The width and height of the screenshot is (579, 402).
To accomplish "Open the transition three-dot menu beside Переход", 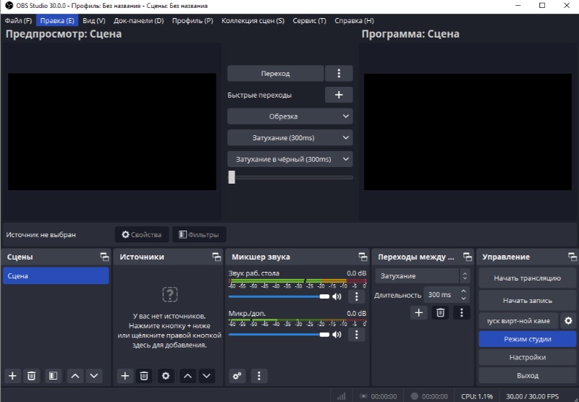I will click(339, 74).
